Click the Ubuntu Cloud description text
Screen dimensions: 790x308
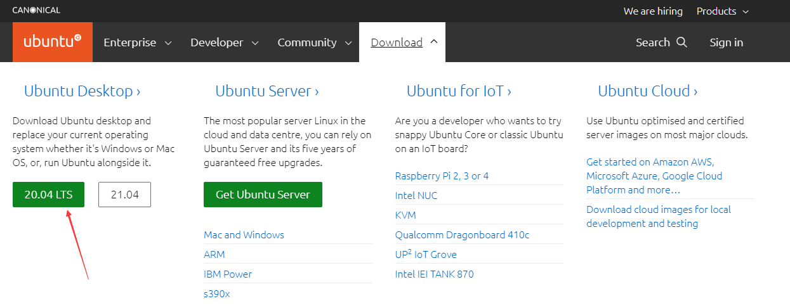(667, 128)
